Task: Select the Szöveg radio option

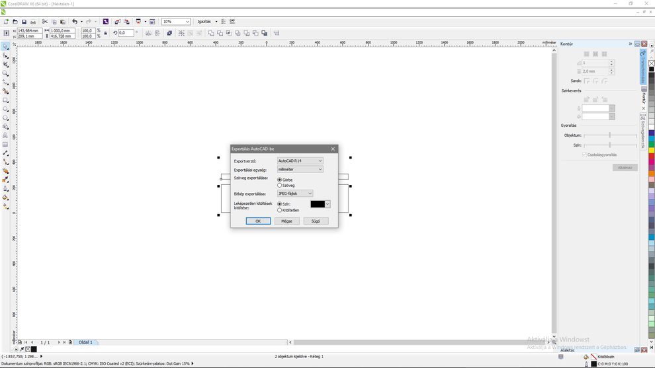Action: point(280,186)
